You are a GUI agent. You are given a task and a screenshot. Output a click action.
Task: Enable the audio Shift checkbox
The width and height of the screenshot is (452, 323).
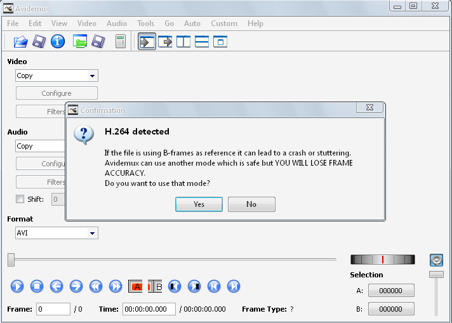pos(20,199)
